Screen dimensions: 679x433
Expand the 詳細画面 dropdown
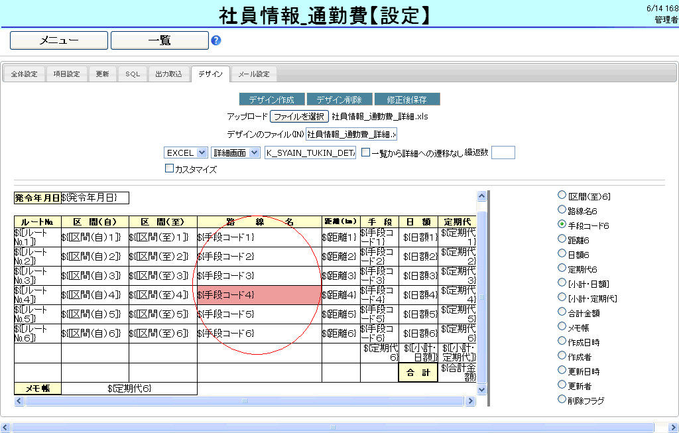[x=235, y=153]
